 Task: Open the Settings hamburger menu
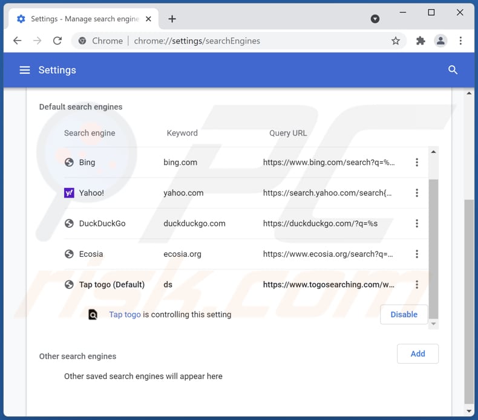25,70
